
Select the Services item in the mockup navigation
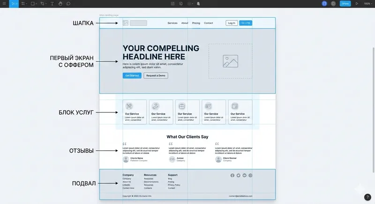click(172, 23)
